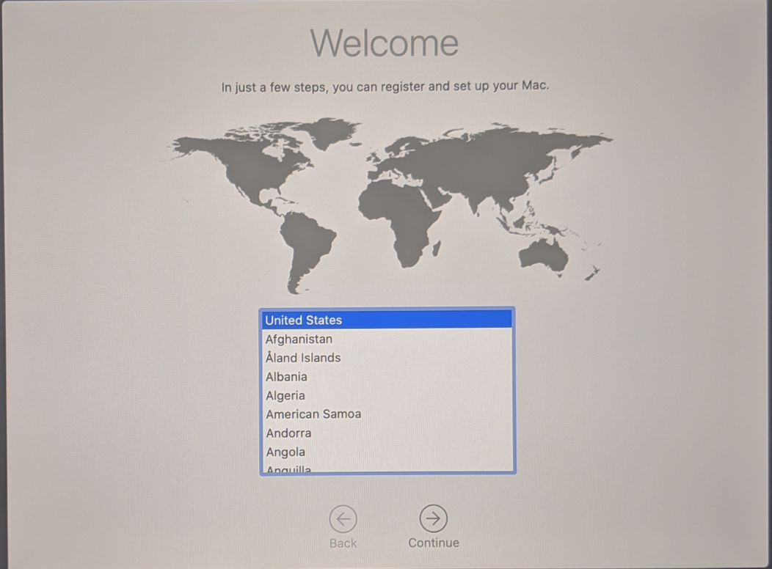
Task: Select Afghanistan in the country list
Action: point(387,339)
